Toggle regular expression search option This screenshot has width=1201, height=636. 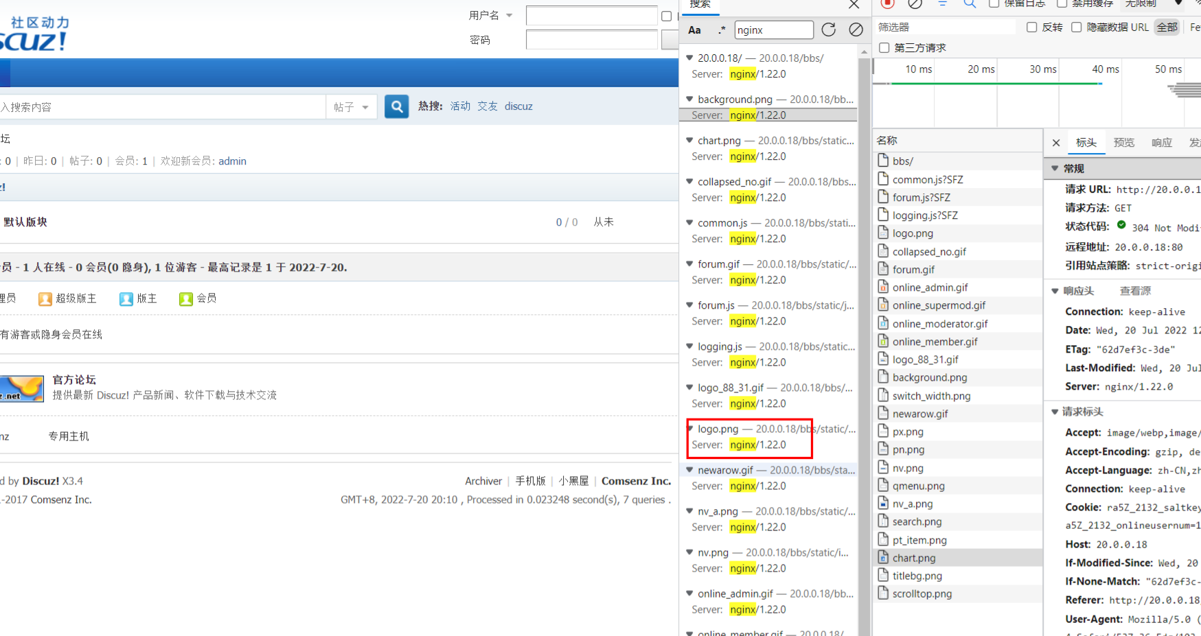click(x=721, y=30)
